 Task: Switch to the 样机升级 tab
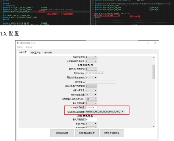coord(48,52)
